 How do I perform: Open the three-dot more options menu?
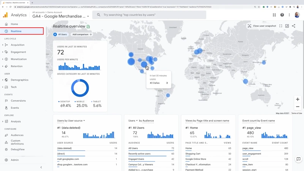[x=289, y=15]
